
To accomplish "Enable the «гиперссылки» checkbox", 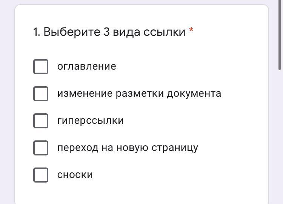I will coord(41,121).
